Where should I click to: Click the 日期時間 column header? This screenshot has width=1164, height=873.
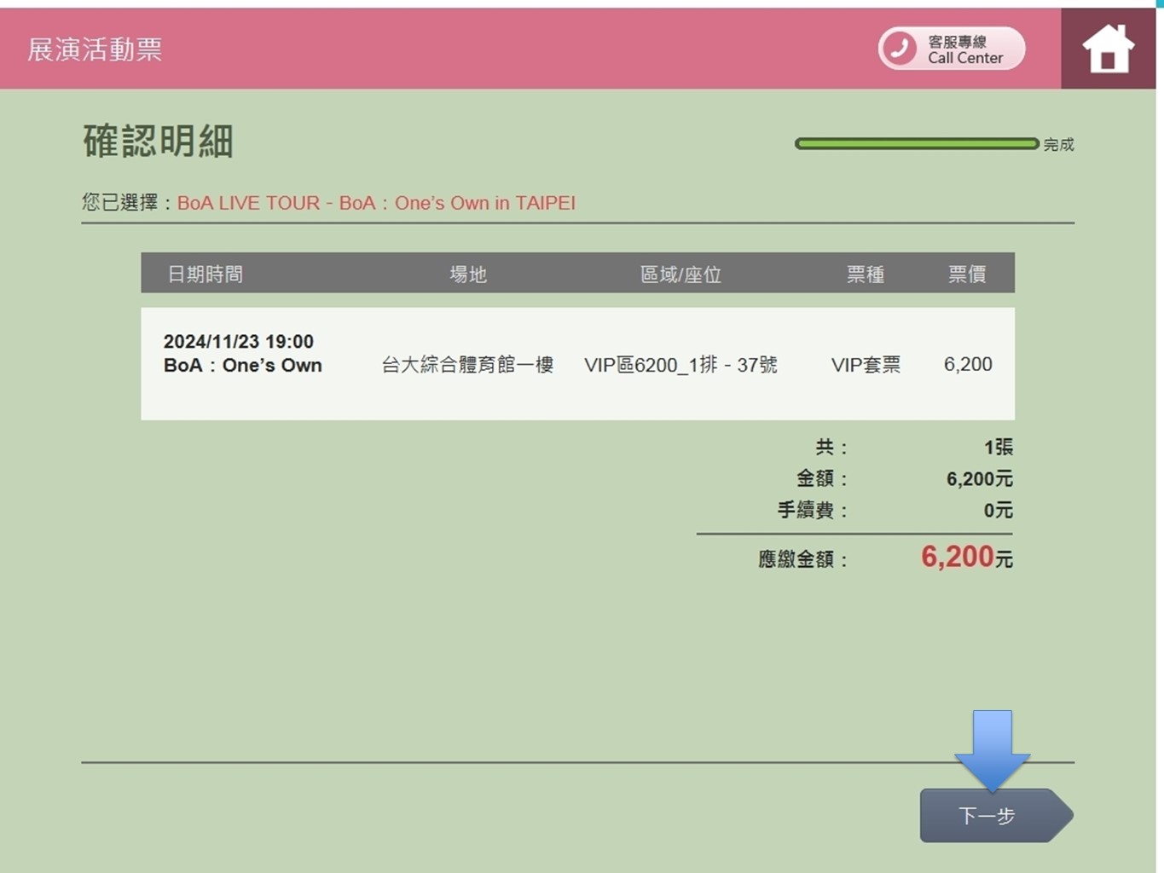(x=206, y=275)
